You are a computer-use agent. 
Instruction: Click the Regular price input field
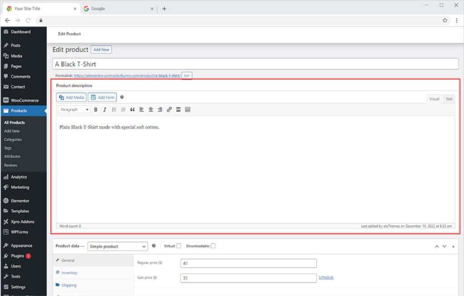(x=248, y=263)
